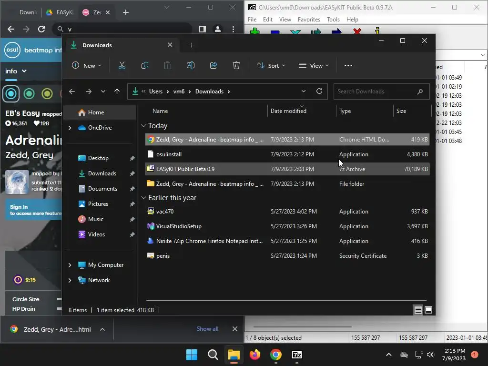
Task: Refresh the Downloads folder view
Action: (x=319, y=91)
